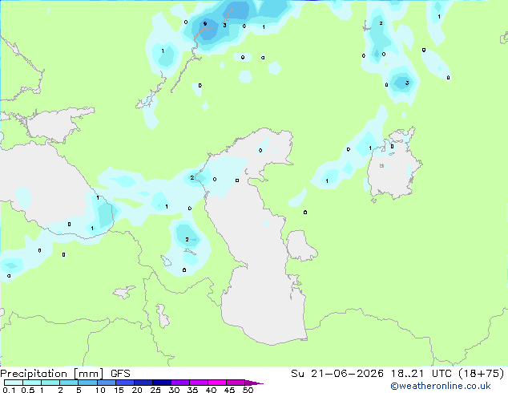Select the 10–15 mm legend color swatch

[x=106, y=383]
